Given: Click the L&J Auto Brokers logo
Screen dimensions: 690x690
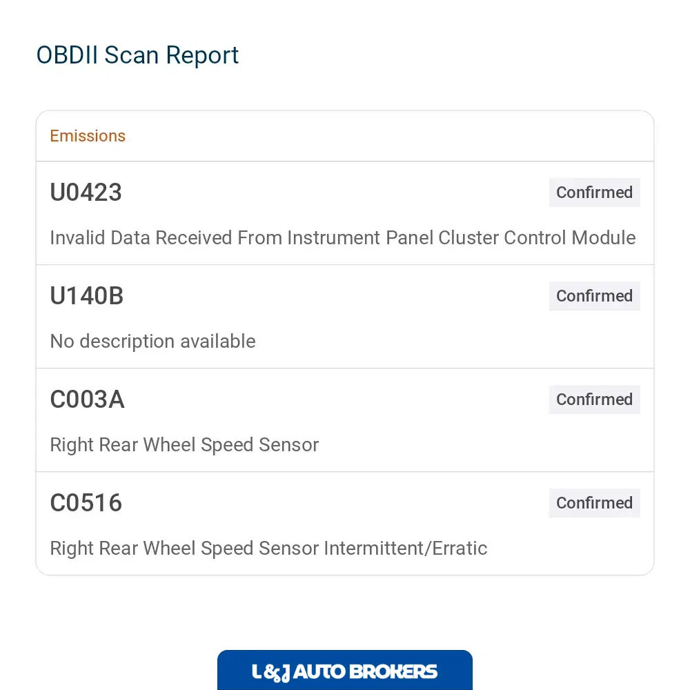Looking at the screenshot, I should pos(345,670).
